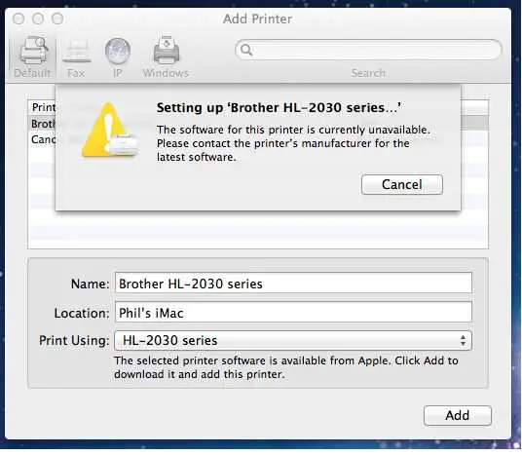Click the Add Printer window title
Image resolution: width=522 pixels, height=455 pixels.
pos(257,19)
